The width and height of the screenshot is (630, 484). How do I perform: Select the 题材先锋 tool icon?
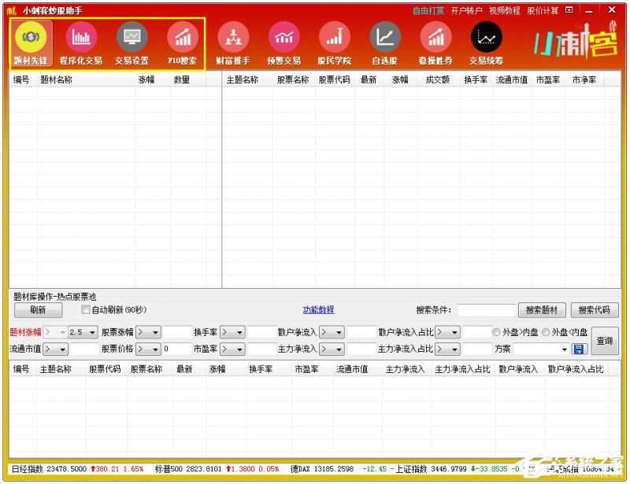(x=30, y=39)
